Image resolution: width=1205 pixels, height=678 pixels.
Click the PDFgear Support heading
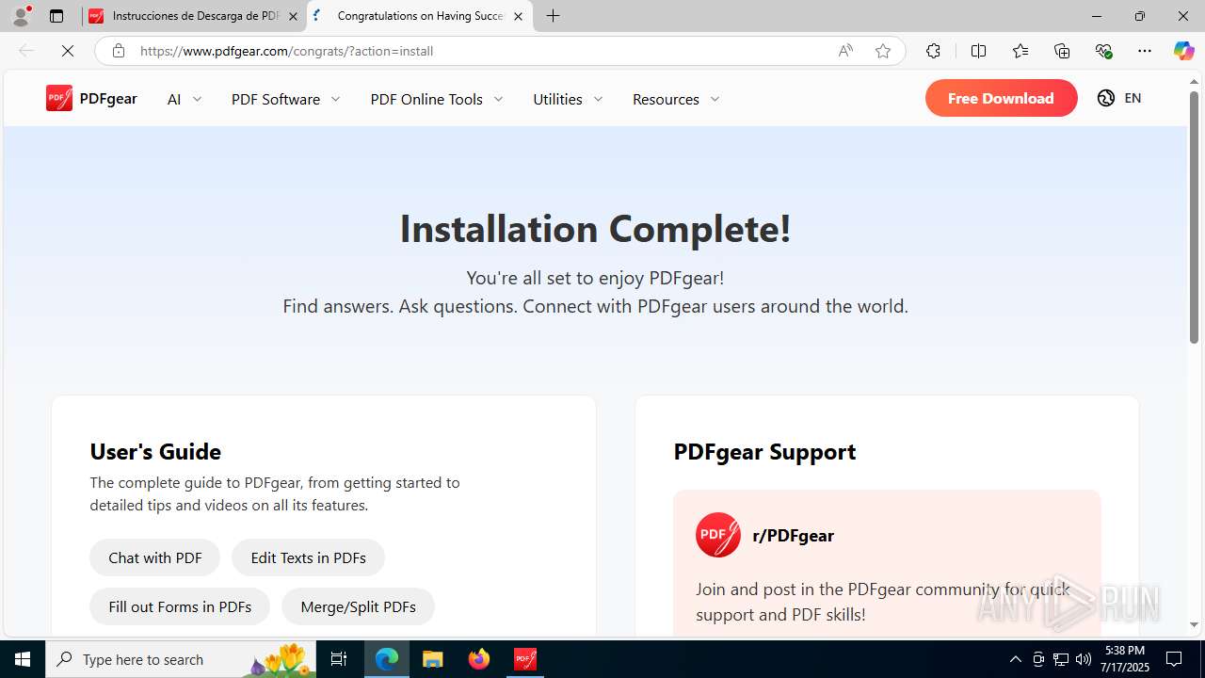point(764,451)
